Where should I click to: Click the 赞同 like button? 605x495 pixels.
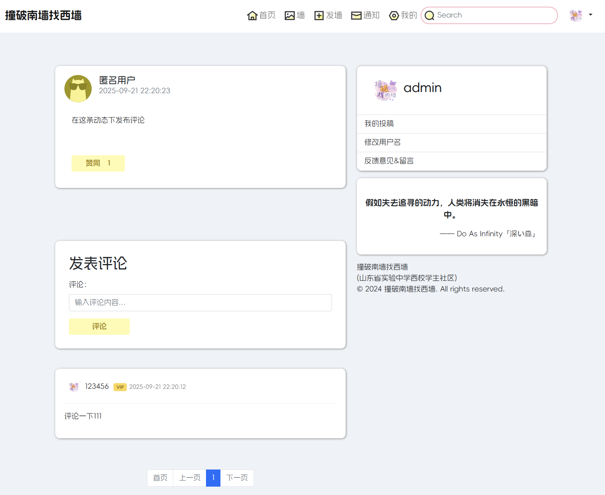[x=98, y=163]
